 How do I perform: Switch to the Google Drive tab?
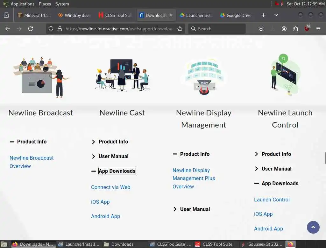coord(237,15)
